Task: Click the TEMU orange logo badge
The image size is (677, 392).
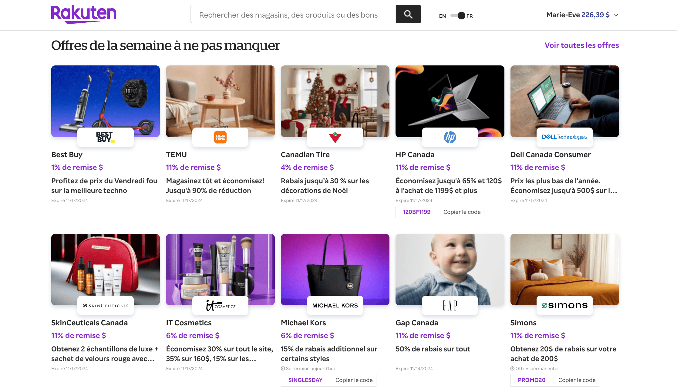Action: [x=220, y=137]
